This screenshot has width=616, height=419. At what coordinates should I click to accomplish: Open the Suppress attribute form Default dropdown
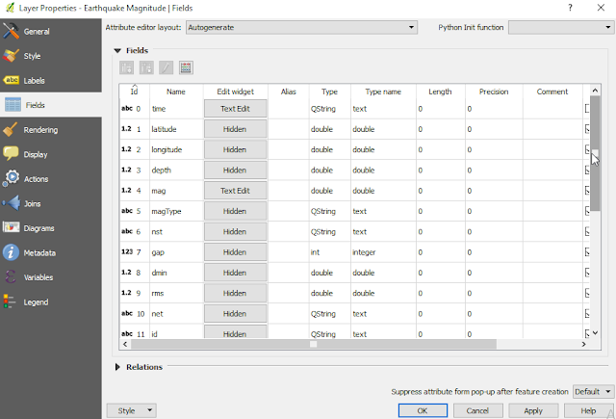(x=593, y=391)
